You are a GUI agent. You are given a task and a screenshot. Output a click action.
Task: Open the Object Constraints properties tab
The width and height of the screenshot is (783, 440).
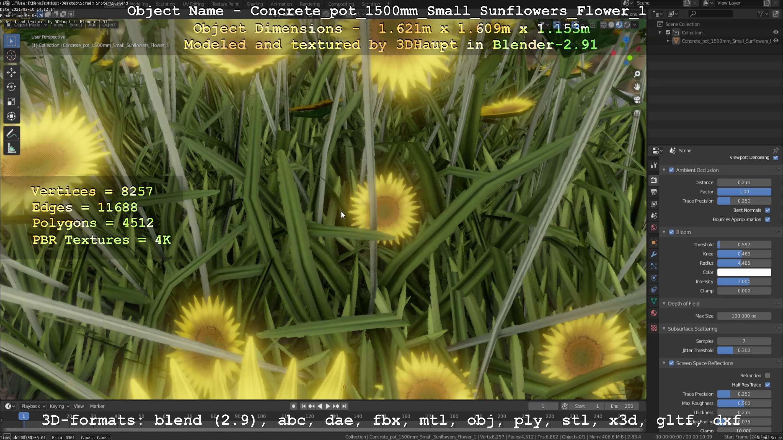click(653, 289)
